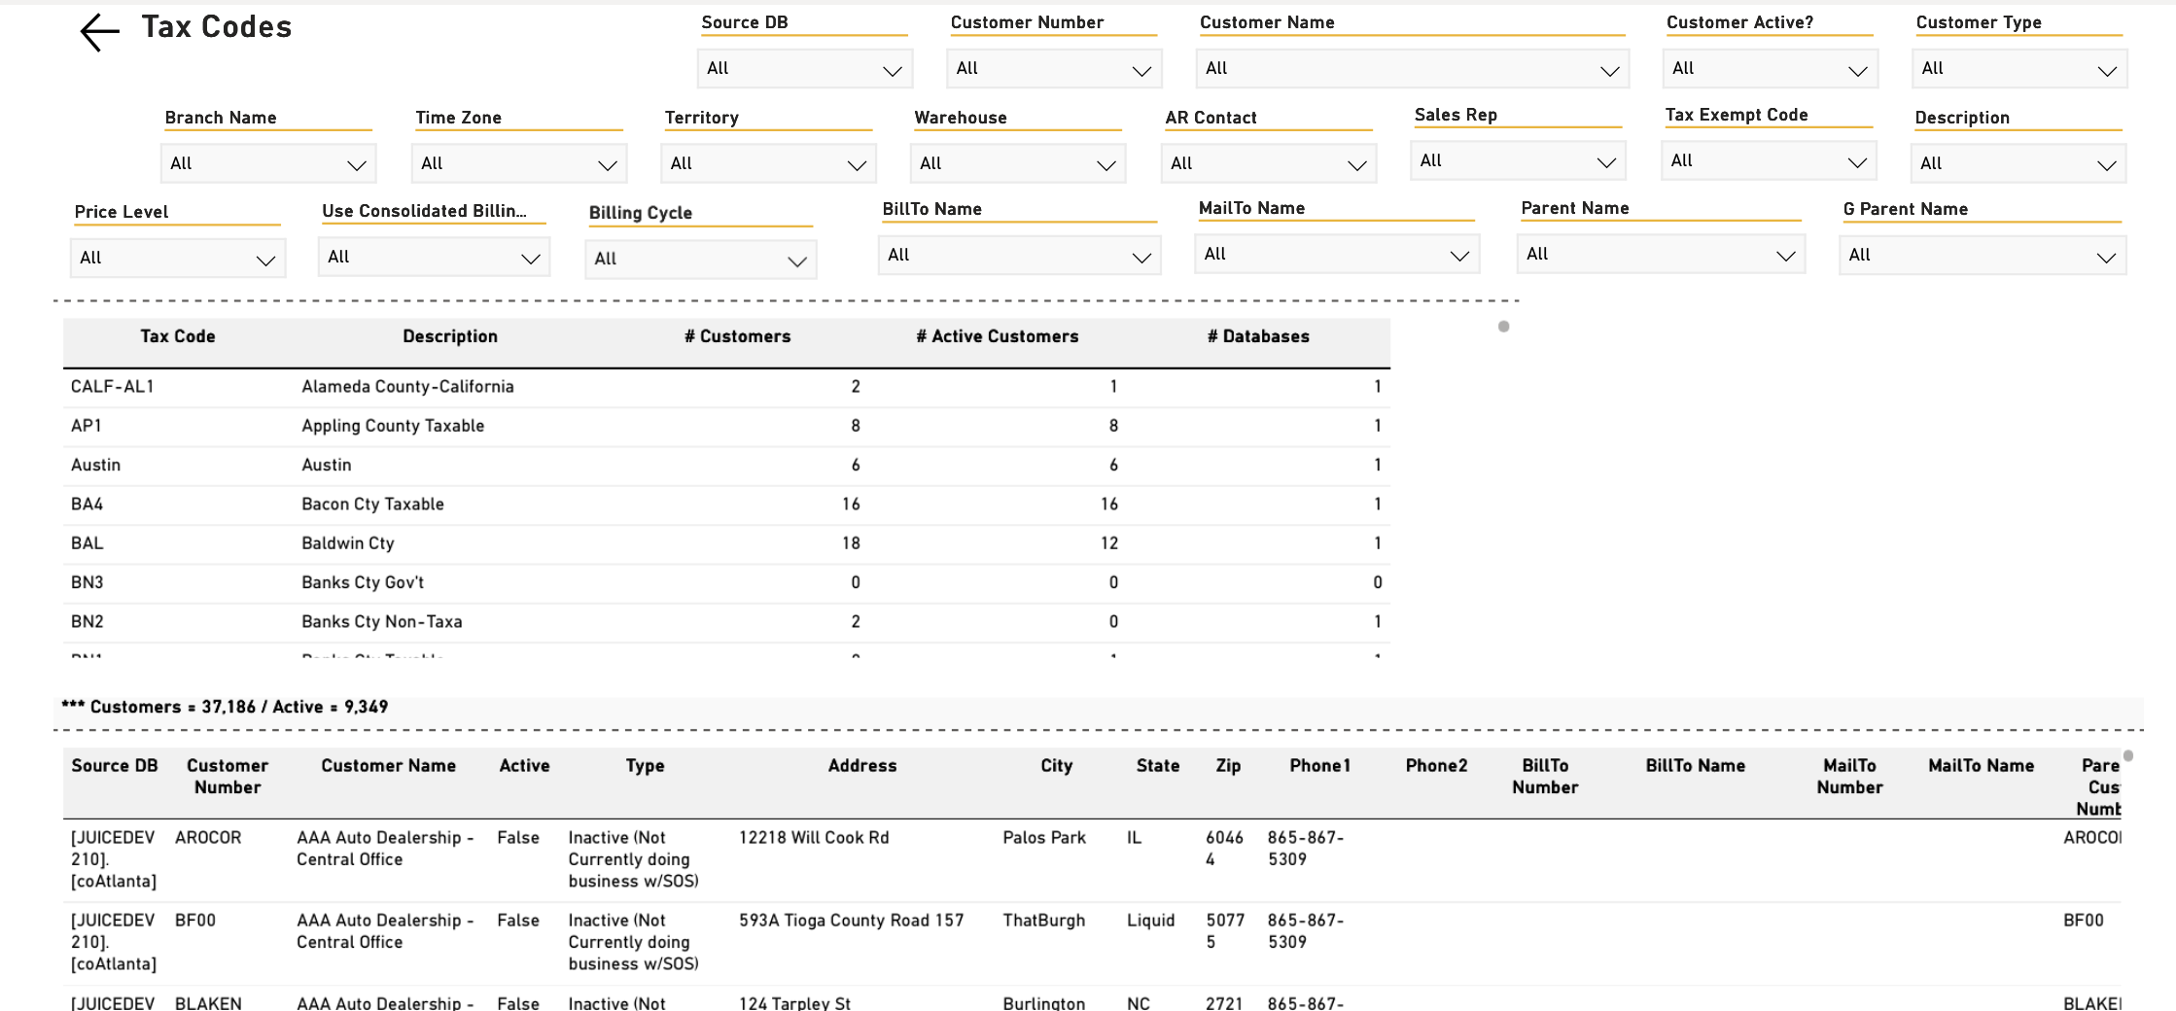Open the Customer Active? dropdown
2176x1011 pixels.
click(x=1770, y=69)
